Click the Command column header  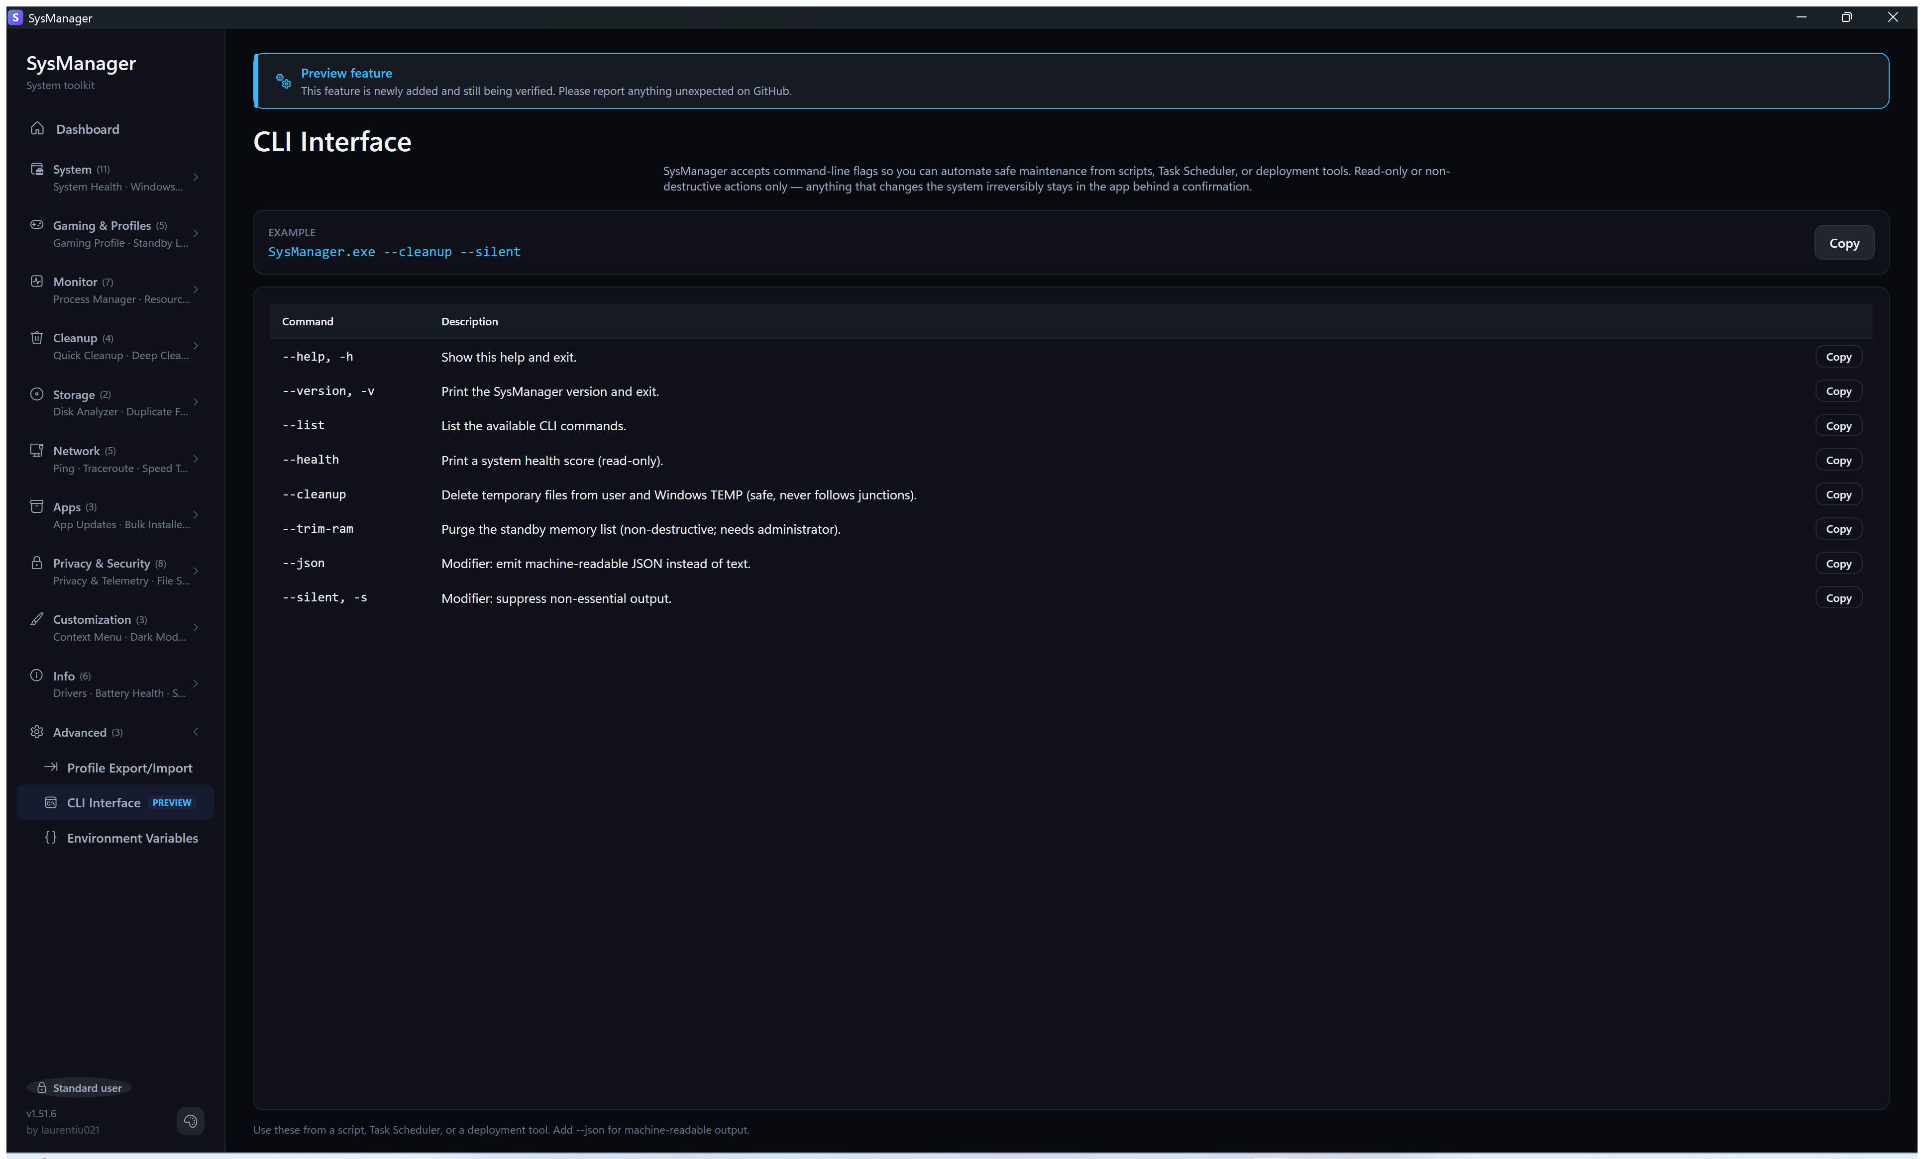point(308,321)
